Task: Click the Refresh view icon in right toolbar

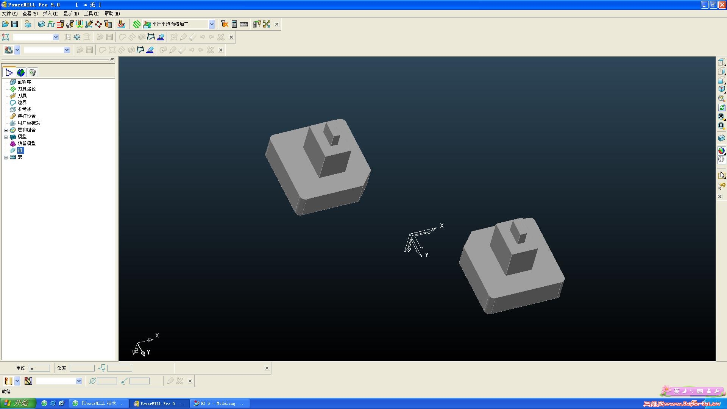Action: point(721,108)
